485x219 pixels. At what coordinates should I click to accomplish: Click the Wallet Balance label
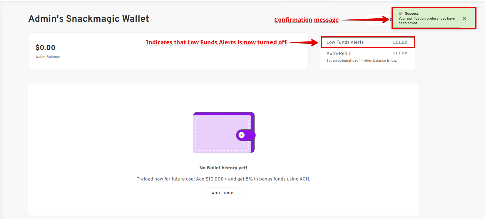point(48,57)
